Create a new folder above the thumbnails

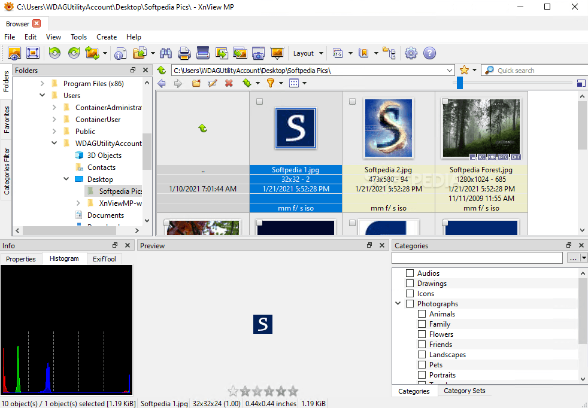tap(196, 83)
